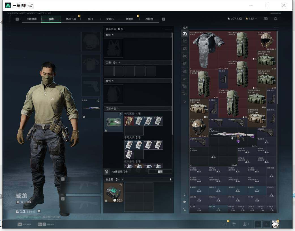This screenshot has height=231, width=295.
Task: Click the equipped knife in melee slot
Action: (91, 108)
